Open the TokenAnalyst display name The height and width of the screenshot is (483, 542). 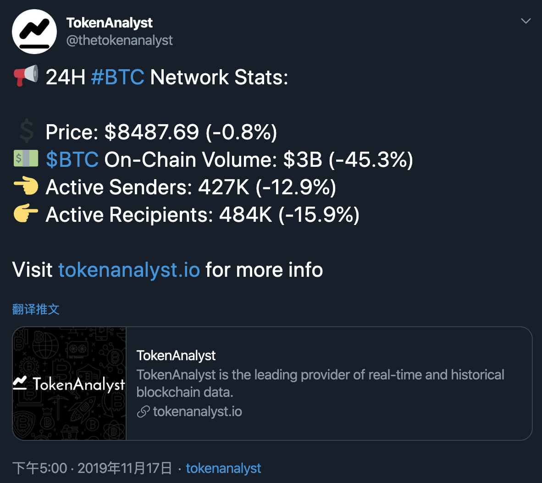pos(109,23)
